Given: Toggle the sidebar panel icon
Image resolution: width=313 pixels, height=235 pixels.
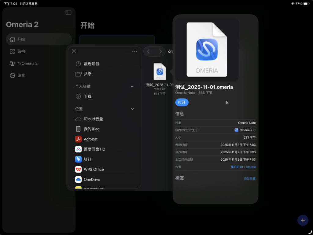Looking at the screenshot, I should point(68,13).
